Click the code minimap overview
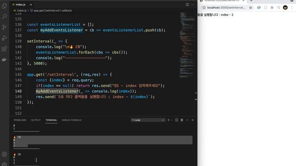This screenshot has width=296, height=166. [x=187, y=45]
